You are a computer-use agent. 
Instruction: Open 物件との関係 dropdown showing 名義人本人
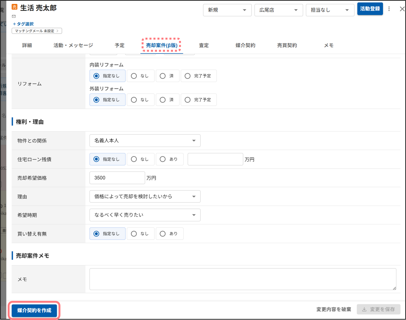click(145, 141)
